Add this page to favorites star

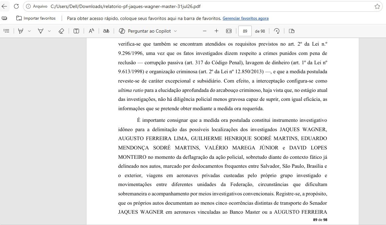click(x=377, y=6)
